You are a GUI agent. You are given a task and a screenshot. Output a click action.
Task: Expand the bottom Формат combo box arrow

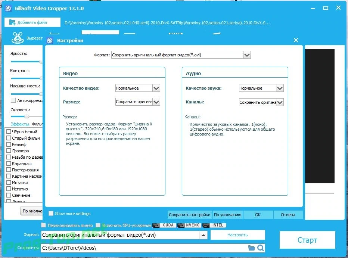click(203, 235)
